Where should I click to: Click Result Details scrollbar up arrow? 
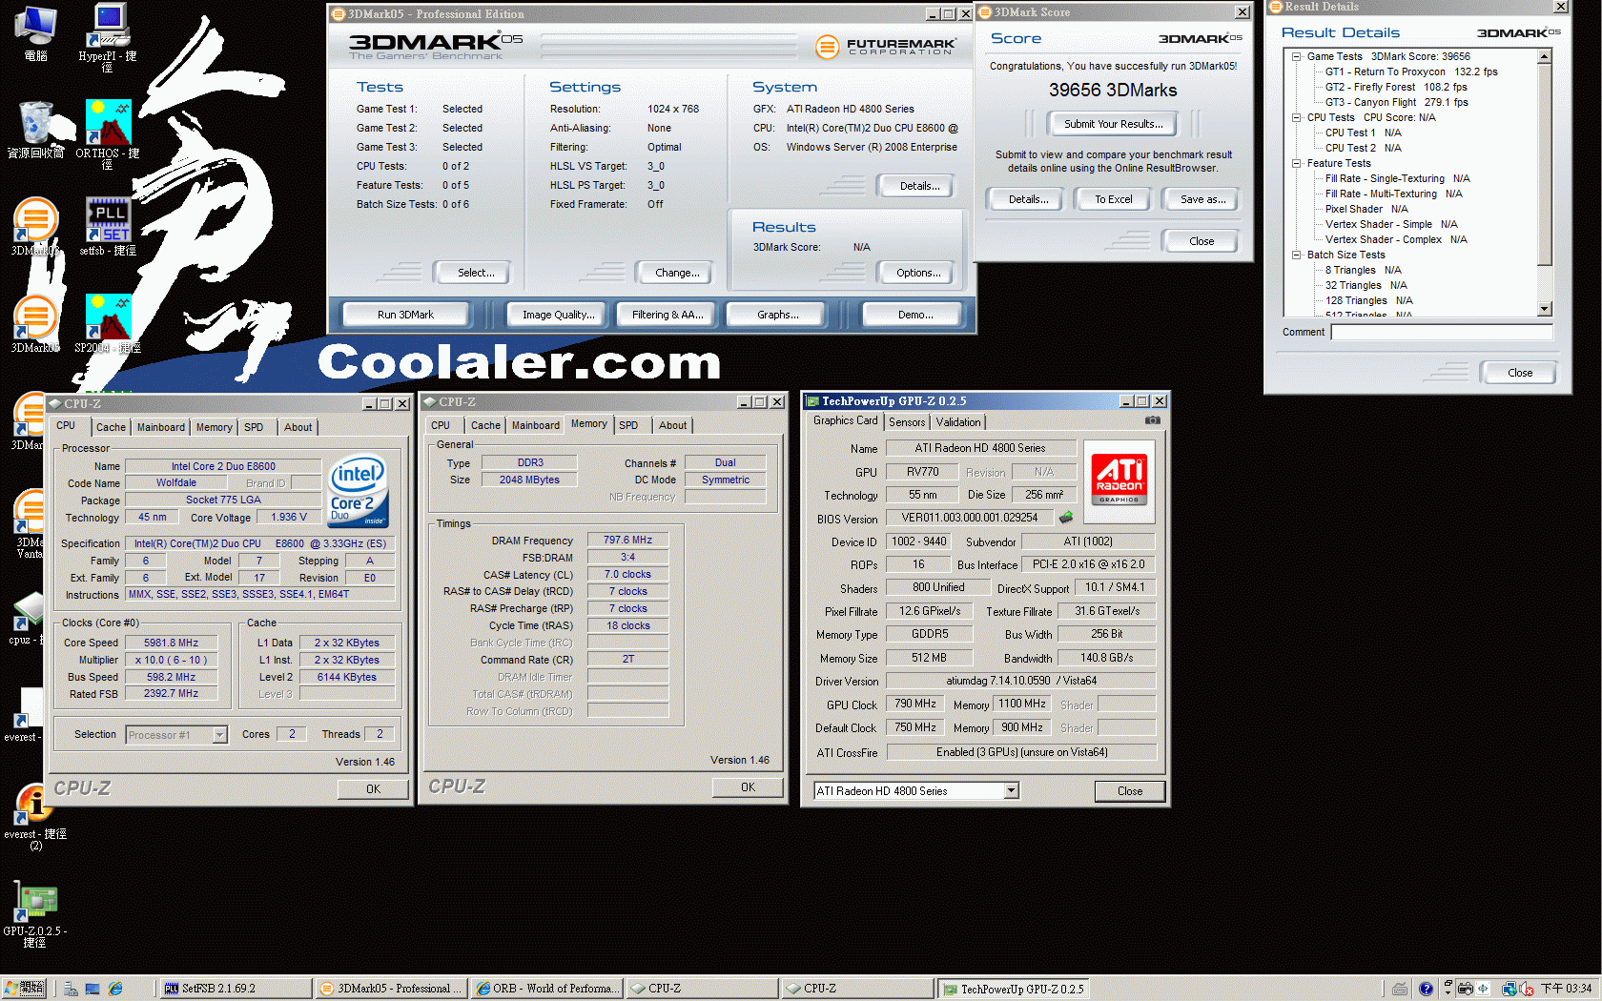tap(1545, 56)
